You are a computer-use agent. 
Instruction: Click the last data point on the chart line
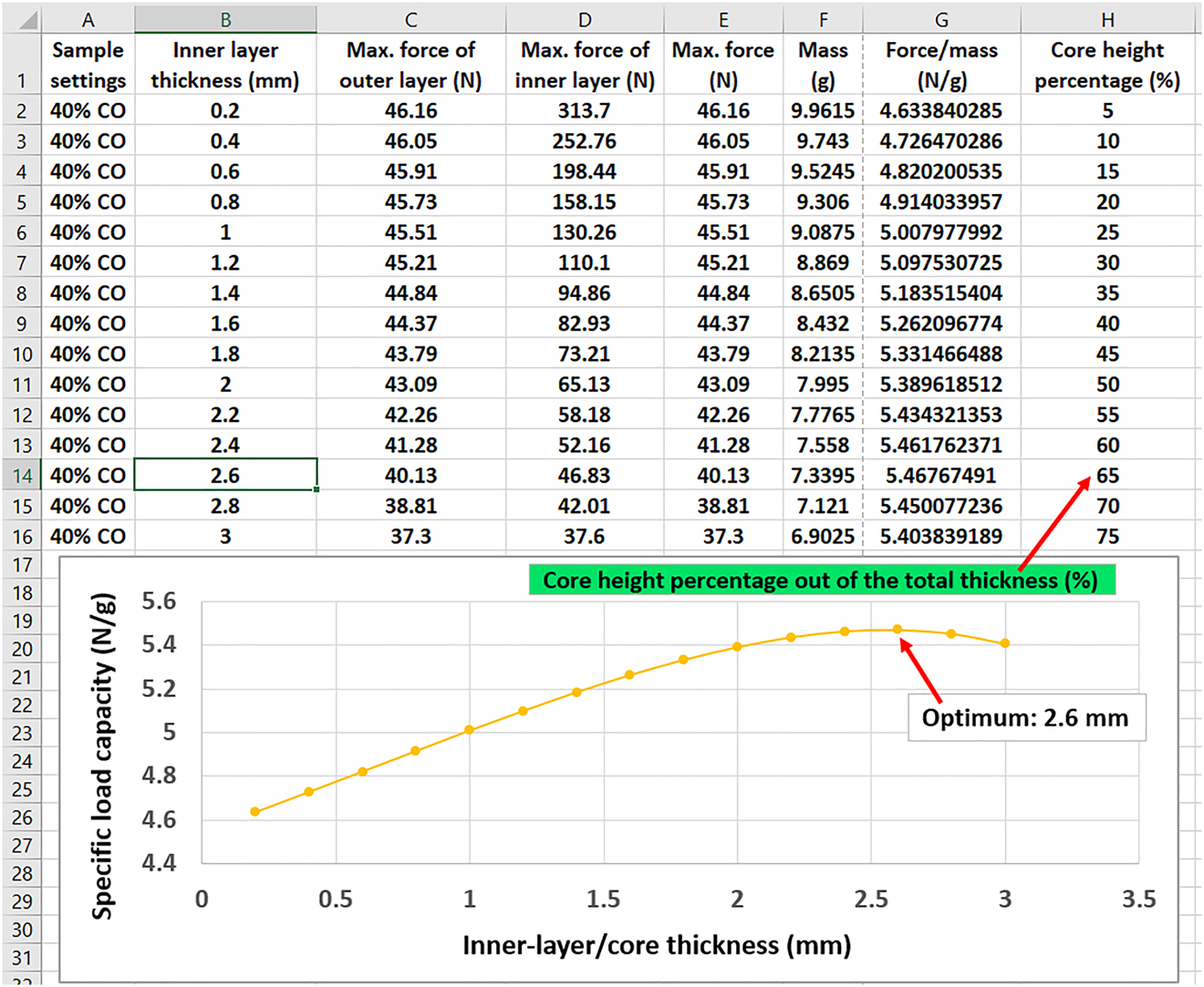(1005, 643)
